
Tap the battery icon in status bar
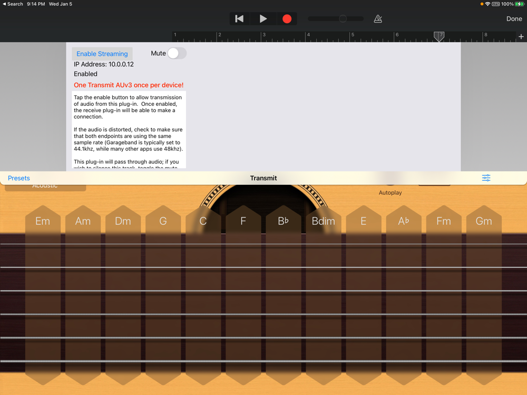point(520,4)
